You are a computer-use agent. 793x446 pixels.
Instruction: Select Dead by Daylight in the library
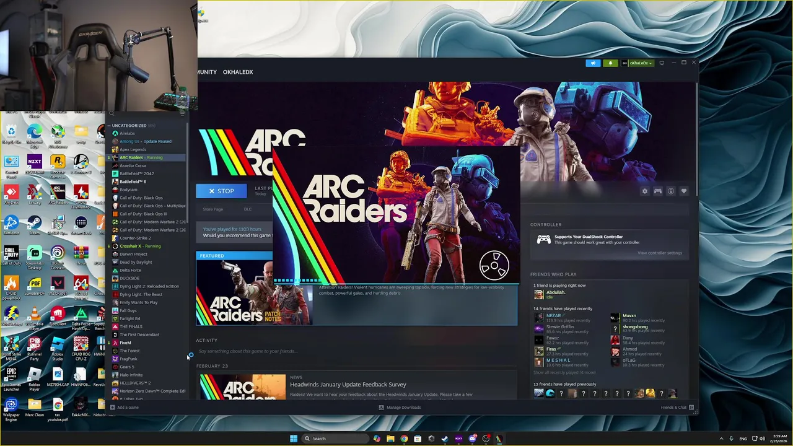click(x=131, y=262)
